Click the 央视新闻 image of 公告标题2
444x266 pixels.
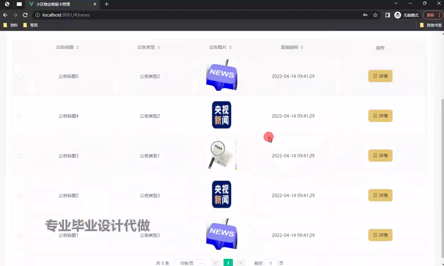(x=222, y=194)
